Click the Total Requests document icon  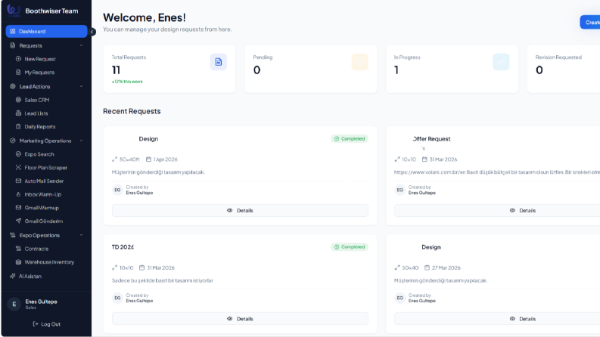click(x=218, y=62)
